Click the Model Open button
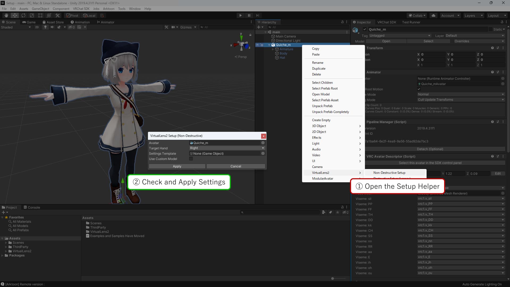Image resolution: width=510 pixels, height=287 pixels. [386, 41]
